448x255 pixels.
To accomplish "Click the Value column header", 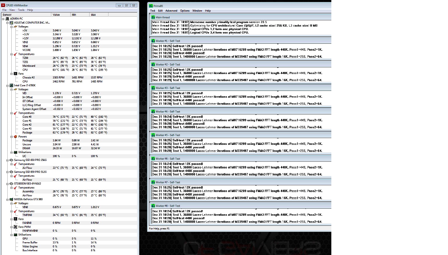I will [x=61, y=15].
